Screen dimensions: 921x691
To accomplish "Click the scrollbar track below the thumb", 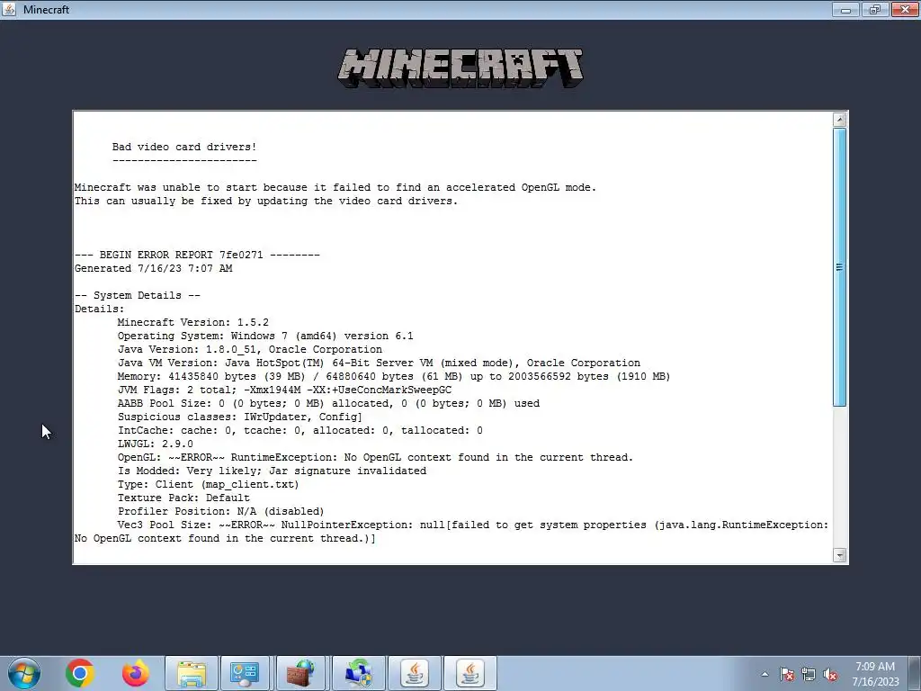I will coord(840,477).
